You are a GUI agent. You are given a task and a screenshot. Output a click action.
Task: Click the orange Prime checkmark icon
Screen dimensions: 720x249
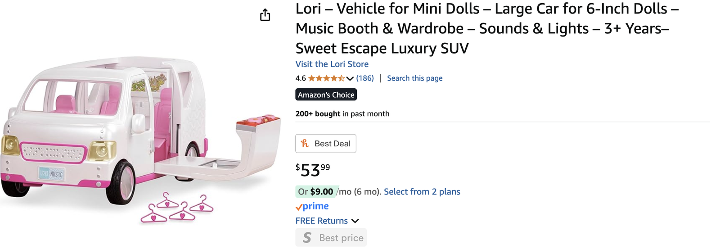298,207
